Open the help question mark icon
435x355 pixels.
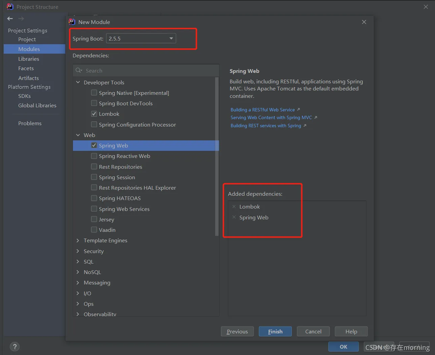pos(15,347)
